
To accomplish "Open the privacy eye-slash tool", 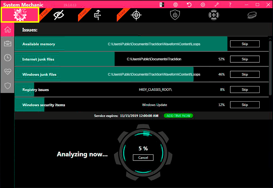I will coord(59,15).
